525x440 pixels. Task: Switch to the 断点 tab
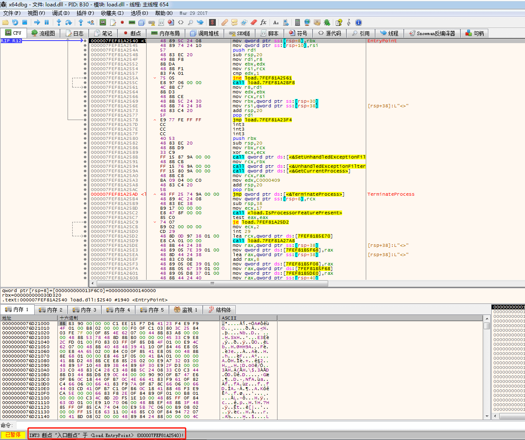click(131, 33)
